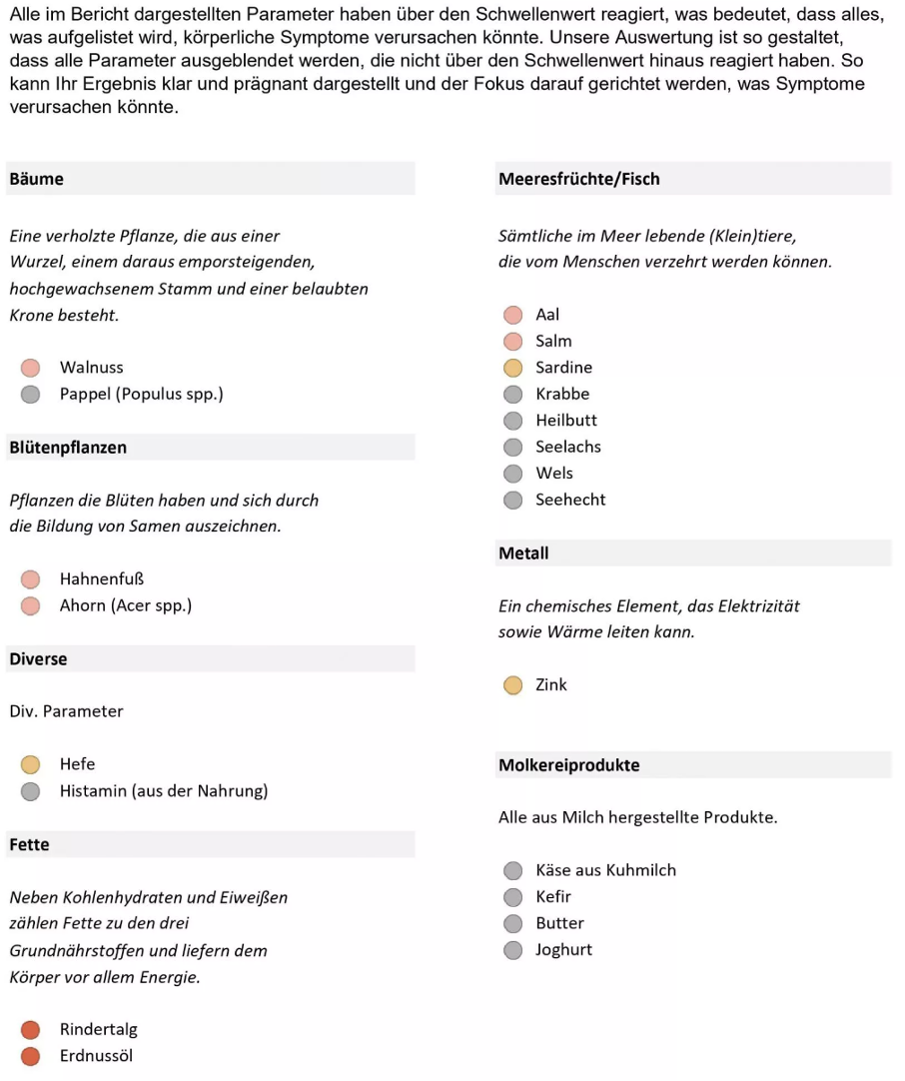Select the Bäume section header

[36, 179]
